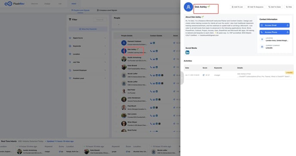Click the LinkedIn tag on activity row

click(x=289, y=73)
